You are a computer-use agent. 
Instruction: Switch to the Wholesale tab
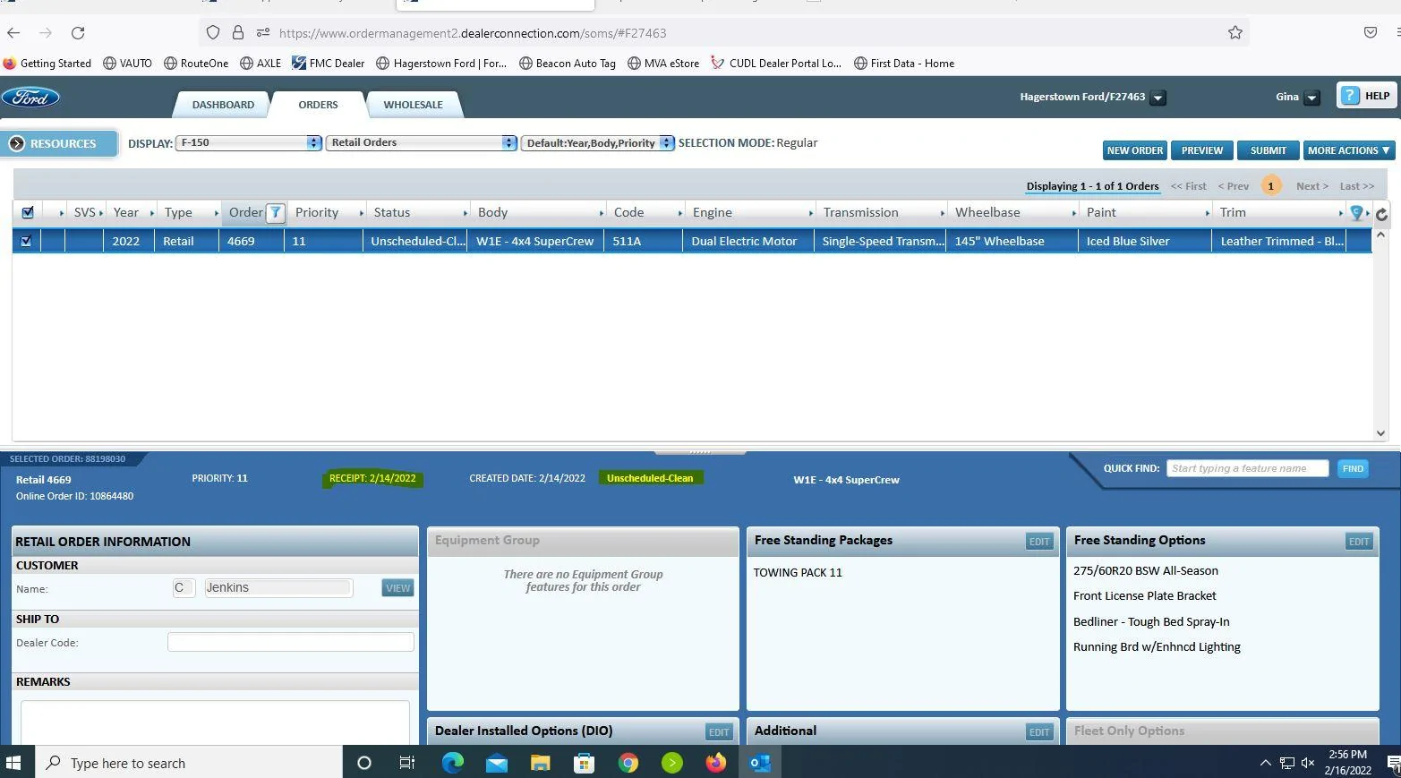(413, 105)
